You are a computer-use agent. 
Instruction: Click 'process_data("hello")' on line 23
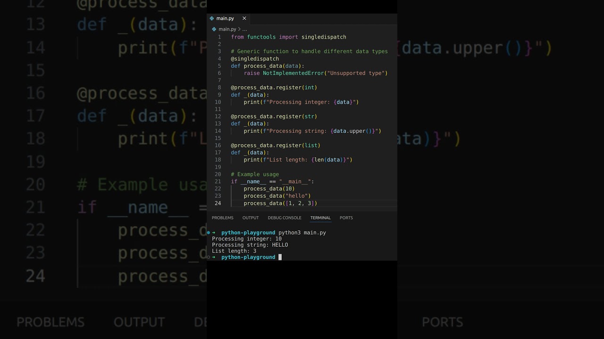pos(277,196)
